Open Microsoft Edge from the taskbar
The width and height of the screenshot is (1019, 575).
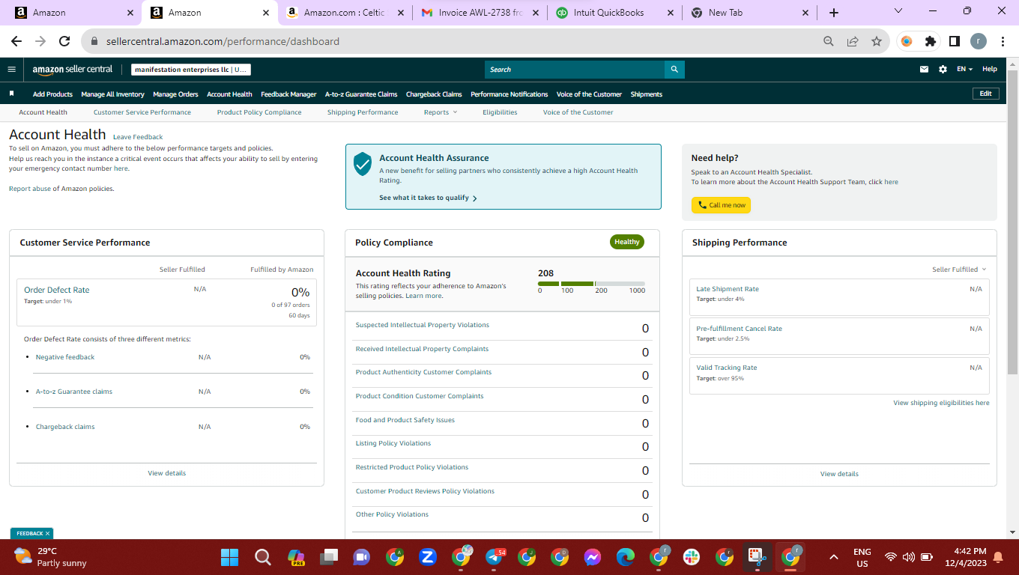point(626,557)
